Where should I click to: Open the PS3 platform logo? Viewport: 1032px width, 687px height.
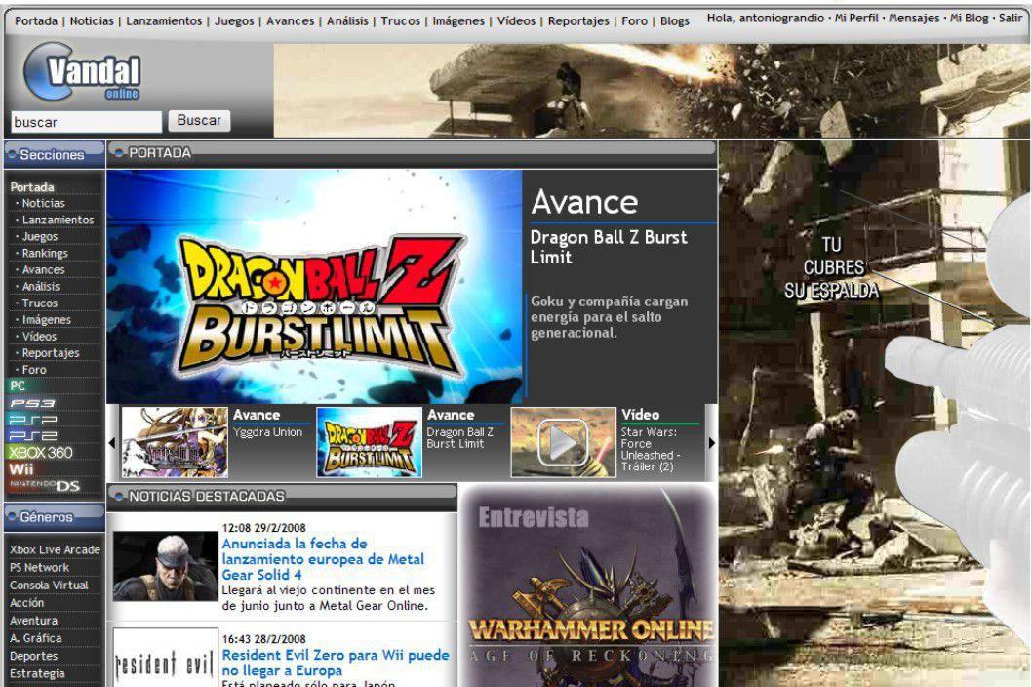pyautogui.click(x=32, y=403)
